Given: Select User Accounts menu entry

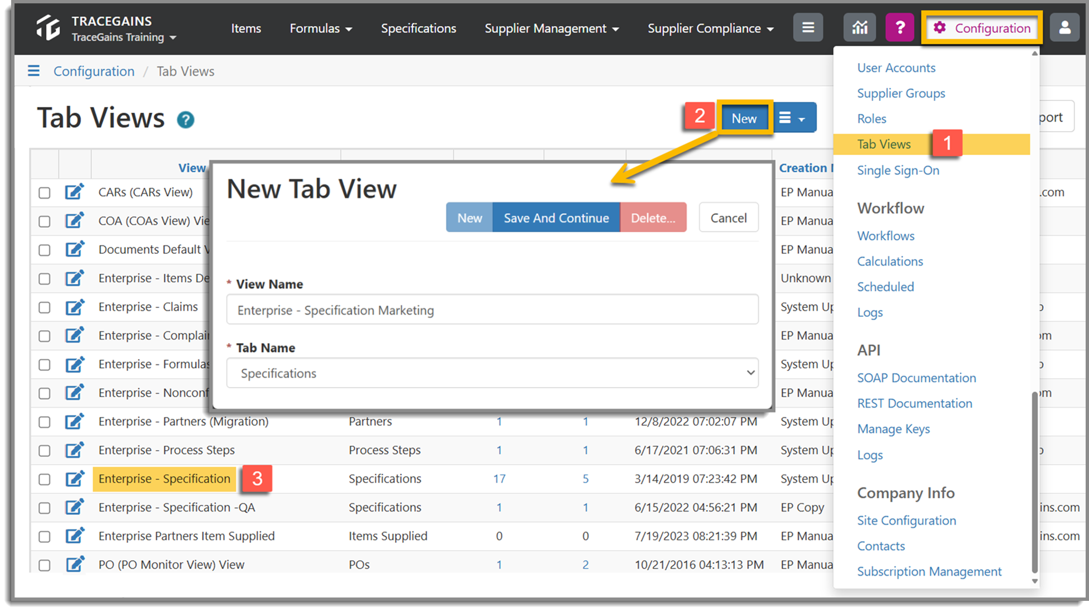Looking at the screenshot, I should [896, 68].
